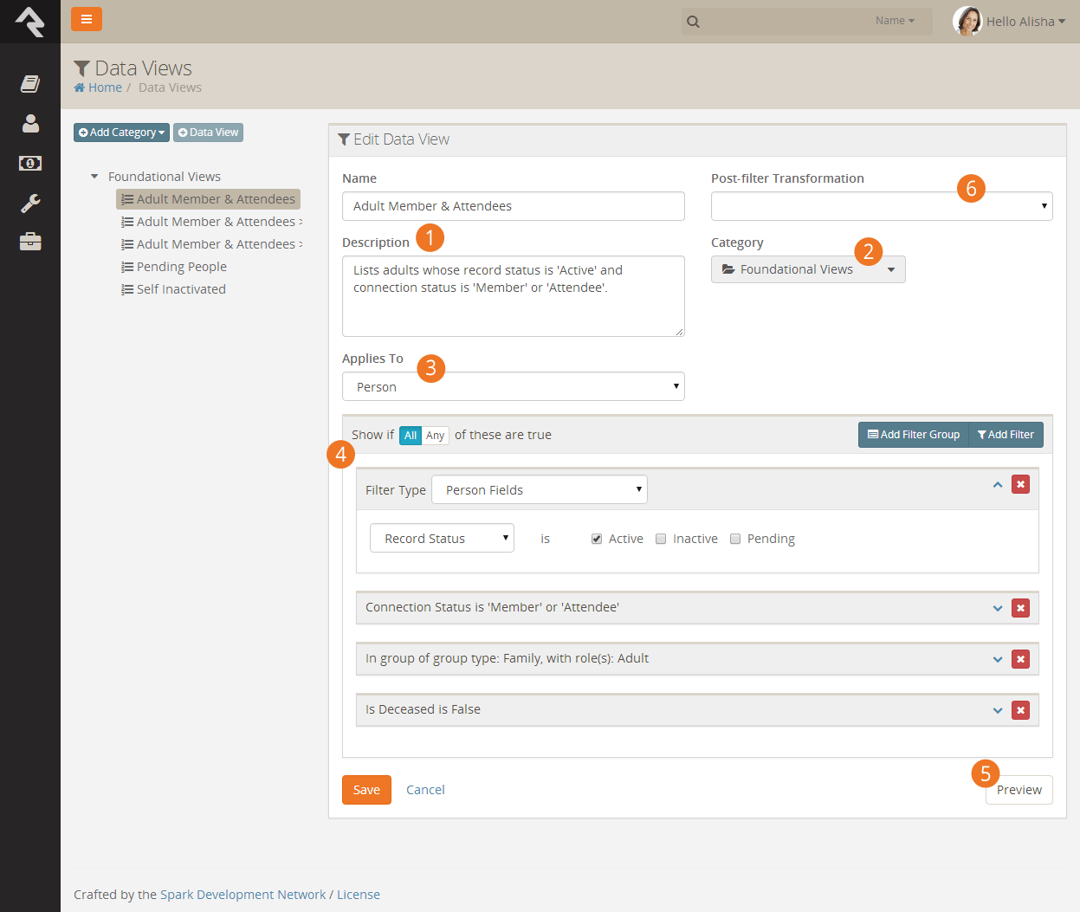Expand the Connection Status filter
The image size is (1080, 912).
coord(998,608)
